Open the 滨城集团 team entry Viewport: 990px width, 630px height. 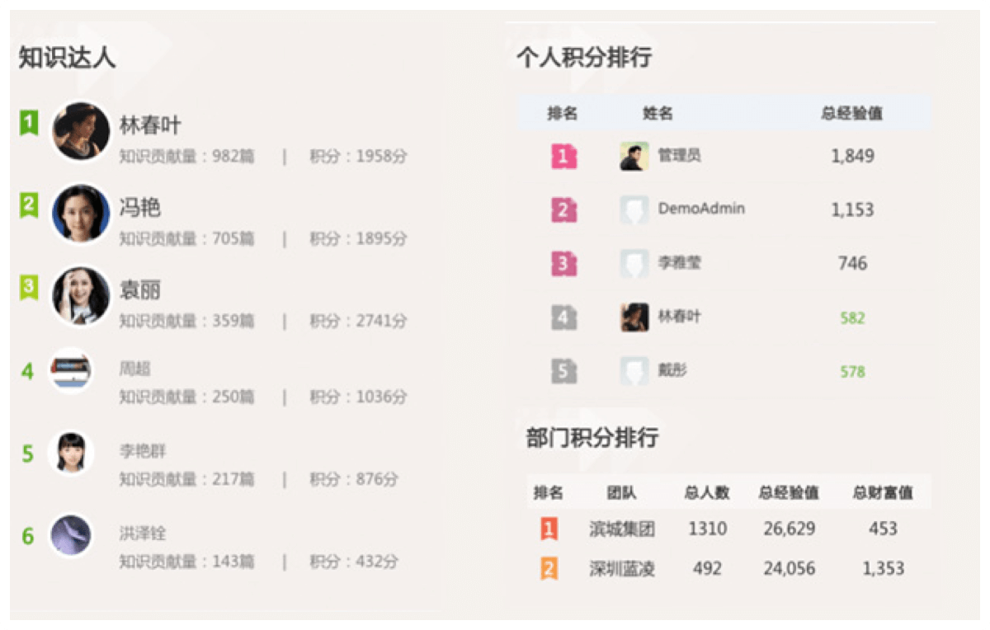coord(622,529)
